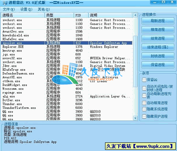Click the scrollbar up arrow of process list

[135, 15]
